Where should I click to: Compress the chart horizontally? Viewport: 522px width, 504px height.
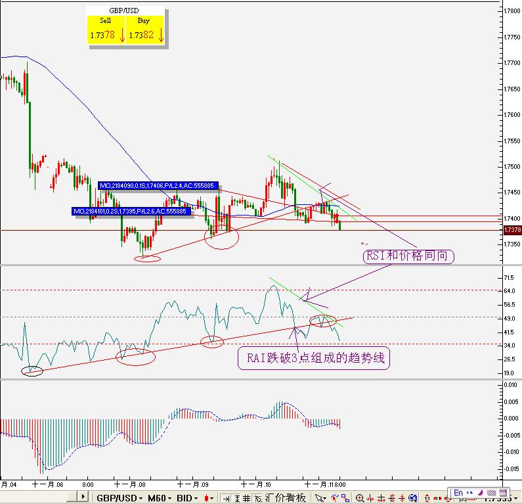tap(370, 498)
